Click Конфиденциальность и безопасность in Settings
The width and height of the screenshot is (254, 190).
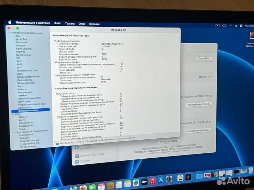[93, 146]
